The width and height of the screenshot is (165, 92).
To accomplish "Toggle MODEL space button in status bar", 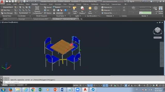I will (x=76, y=85).
